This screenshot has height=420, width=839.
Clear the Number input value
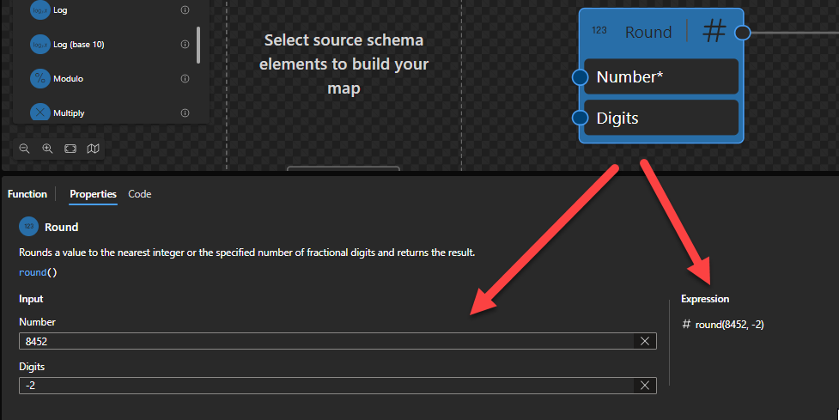point(645,341)
